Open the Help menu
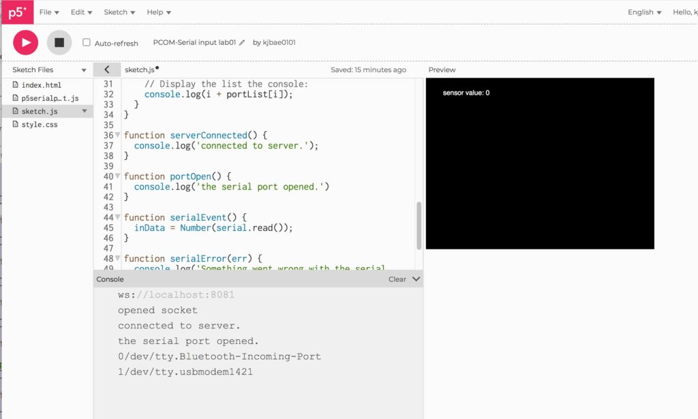Screen dimensions: 698x419 tap(159, 12)
